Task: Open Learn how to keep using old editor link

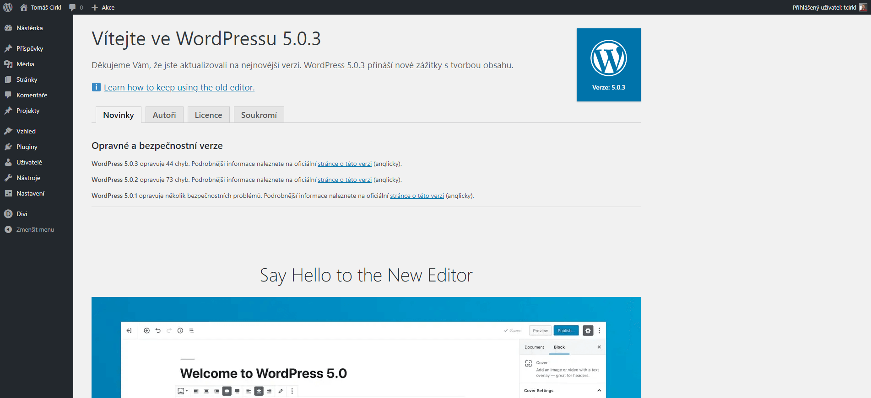Action: 179,87
